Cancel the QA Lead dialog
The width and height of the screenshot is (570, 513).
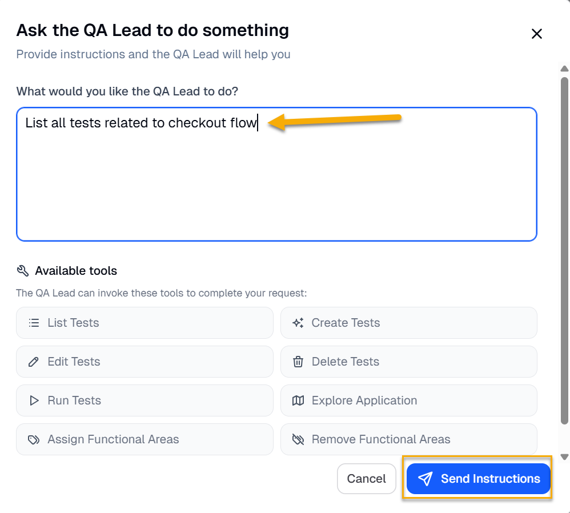click(366, 479)
